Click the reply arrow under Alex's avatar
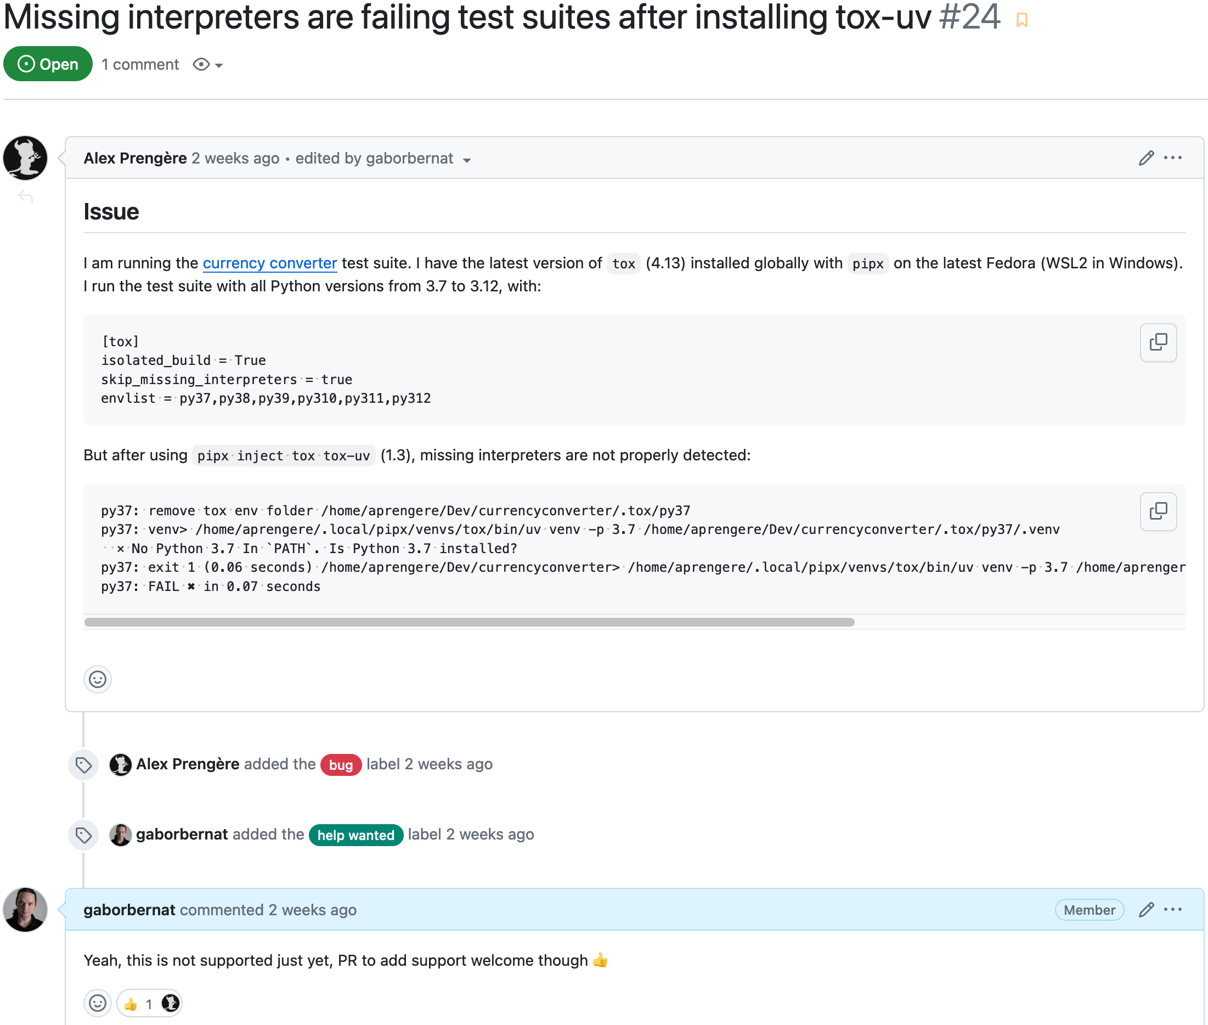The width and height of the screenshot is (1208, 1025). tap(26, 197)
